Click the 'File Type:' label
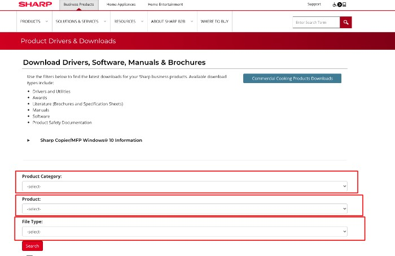Image resolution: width=395 pixels, height=256 pixels. tap(33, 222)
